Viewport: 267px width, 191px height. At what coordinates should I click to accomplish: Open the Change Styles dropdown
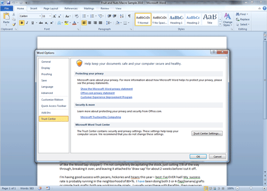click(227, 20)
